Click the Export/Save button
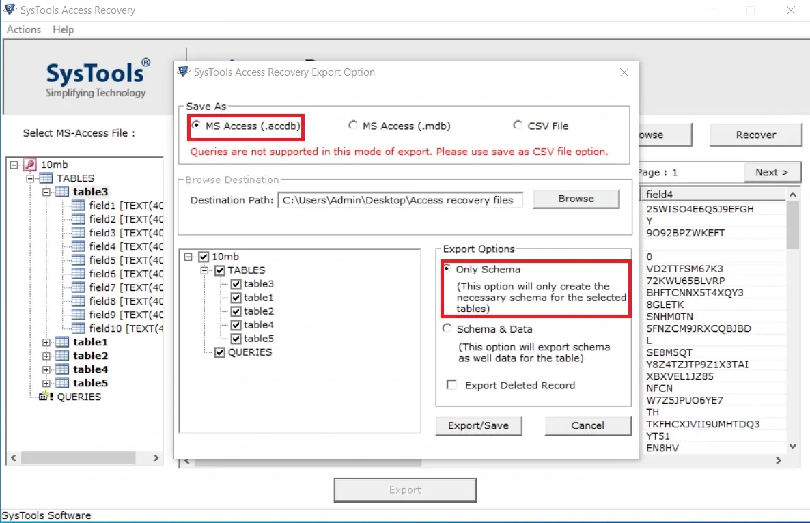Image resolution: width=810 pixels, height=523 pixels. click(x=478, y=426)
